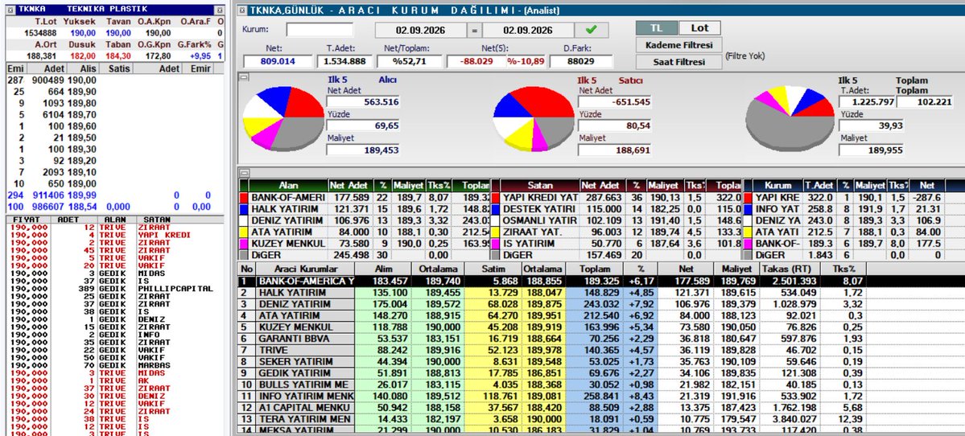This screenshot has width=965, height=436.
Task: Click the Tavan value 190,00
Action: coord(118,33)
